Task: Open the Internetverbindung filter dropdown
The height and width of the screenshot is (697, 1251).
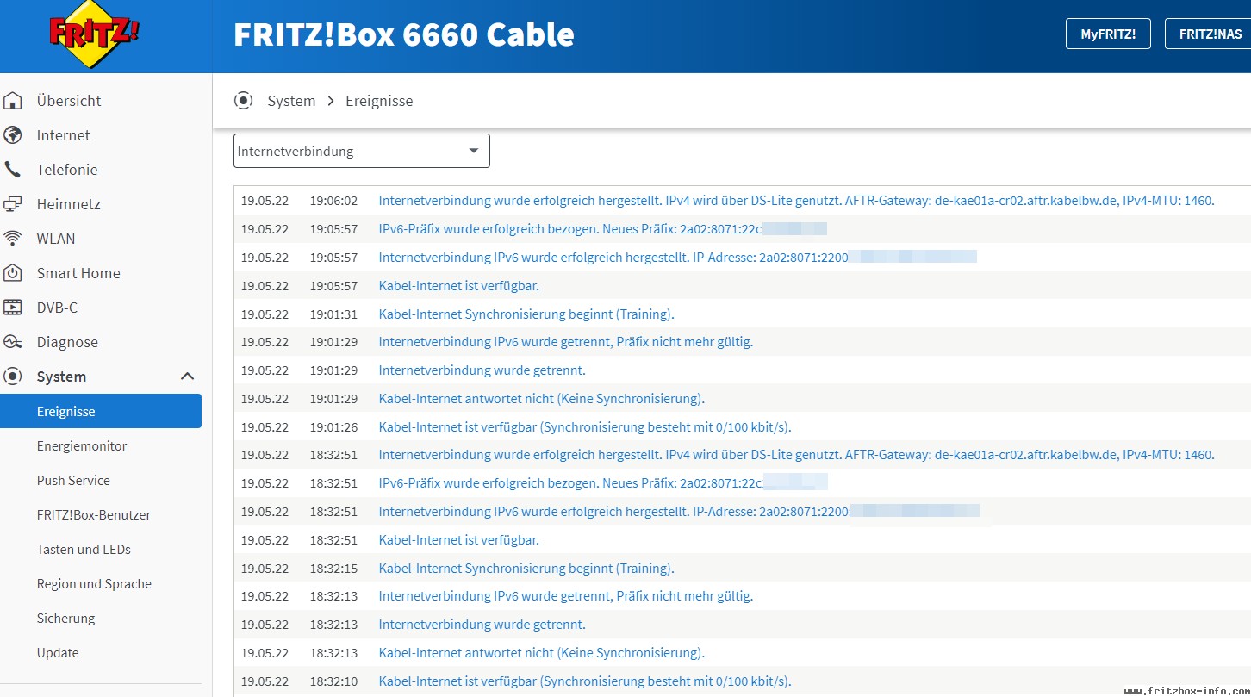Action: pyautogui.click(x=362, y=151)
